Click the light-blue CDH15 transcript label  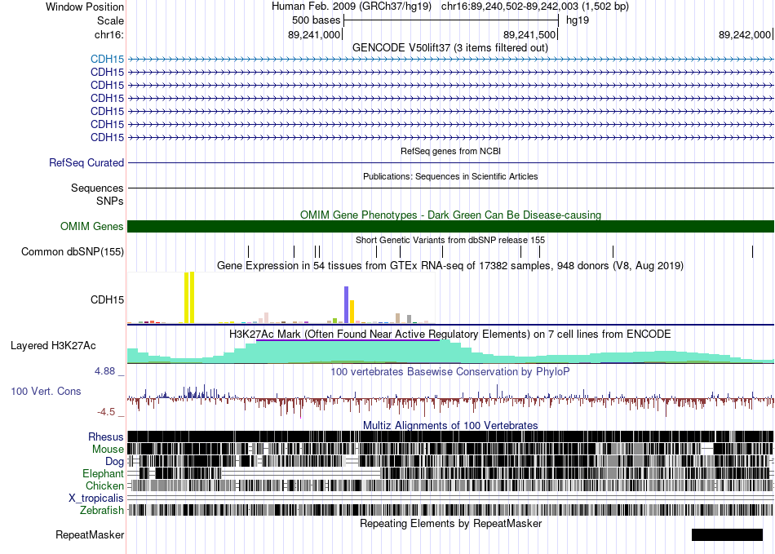coord(107,60)
